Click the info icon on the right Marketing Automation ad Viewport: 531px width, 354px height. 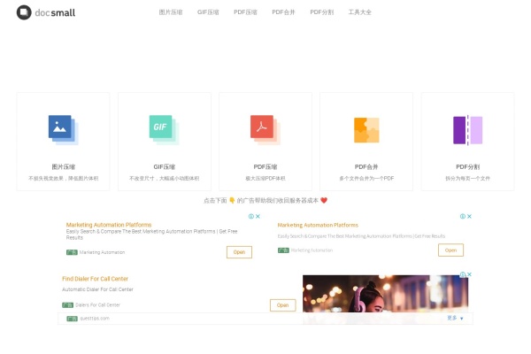(x=462, y=216)
